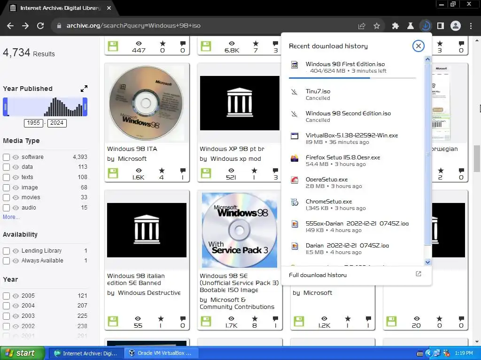
Task: Open the Chrome three-dot menu
Action: click(x=471, y=26)
